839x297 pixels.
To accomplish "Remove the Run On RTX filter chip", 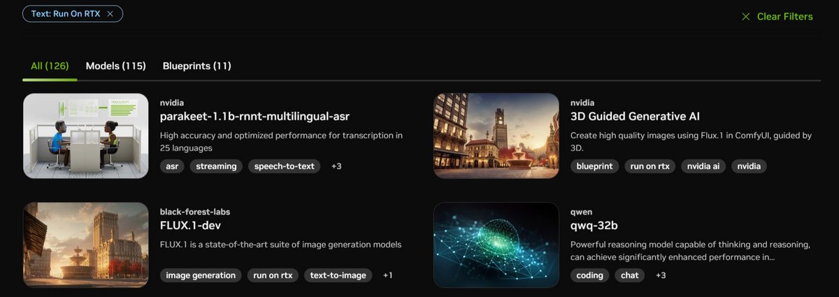I will 110,13.
